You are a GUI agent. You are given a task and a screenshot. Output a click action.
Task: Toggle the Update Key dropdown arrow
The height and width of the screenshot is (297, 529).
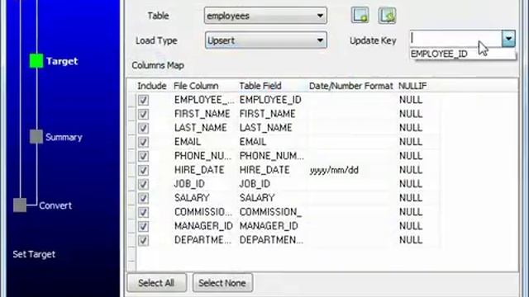coord(508,39)
